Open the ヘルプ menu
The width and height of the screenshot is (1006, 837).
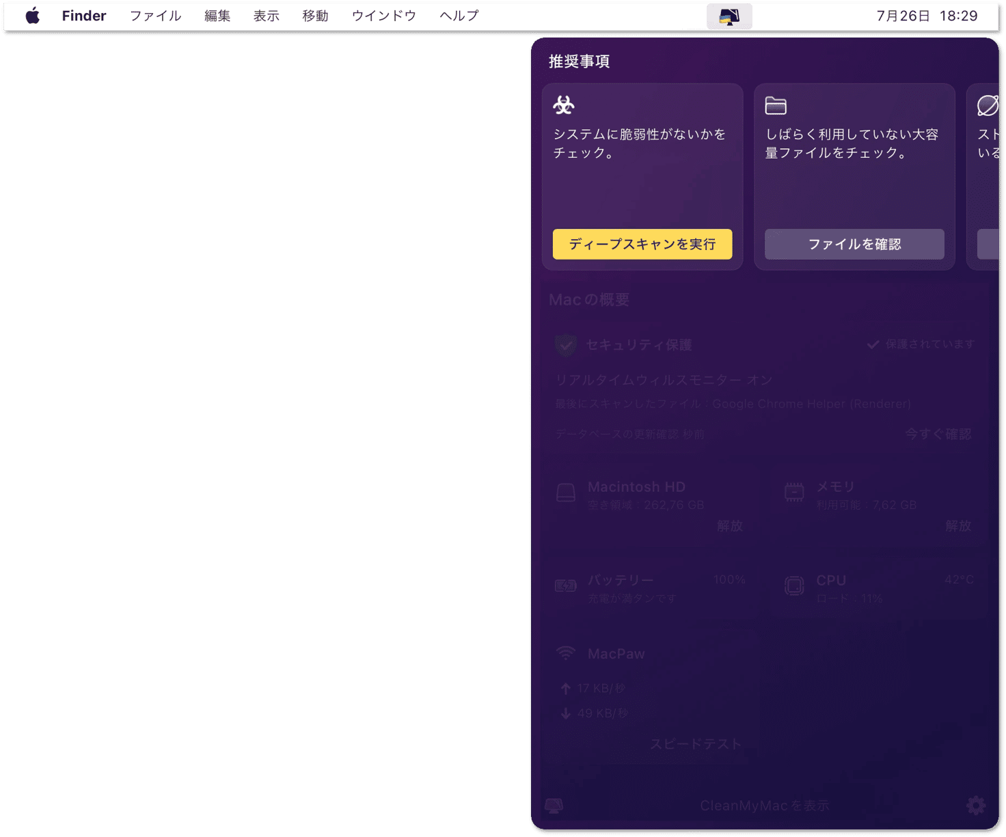pyautogui.click(x=459, y=16)
